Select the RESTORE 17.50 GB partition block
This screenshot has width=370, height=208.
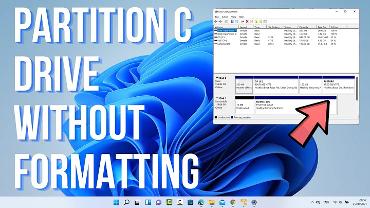[338, 84]
